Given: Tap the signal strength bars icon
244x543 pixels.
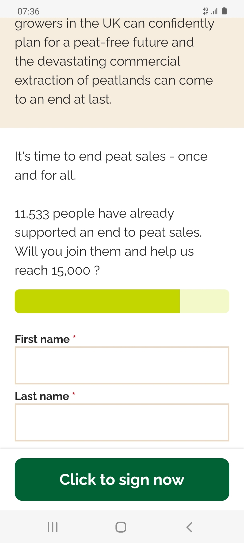Looking at the screenshot, I should coord(214,11).
